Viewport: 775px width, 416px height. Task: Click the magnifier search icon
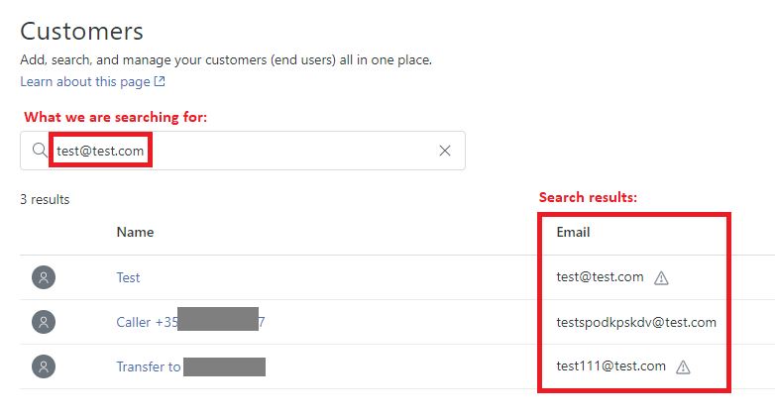(39, 151)
